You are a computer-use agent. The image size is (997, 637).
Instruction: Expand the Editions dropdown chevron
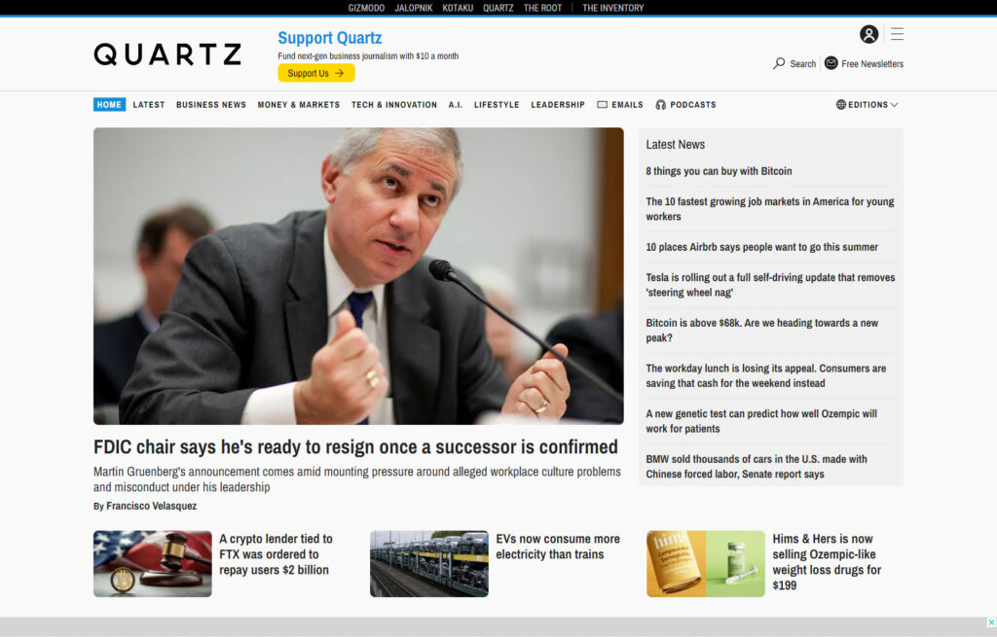click(x=894, y=105)
